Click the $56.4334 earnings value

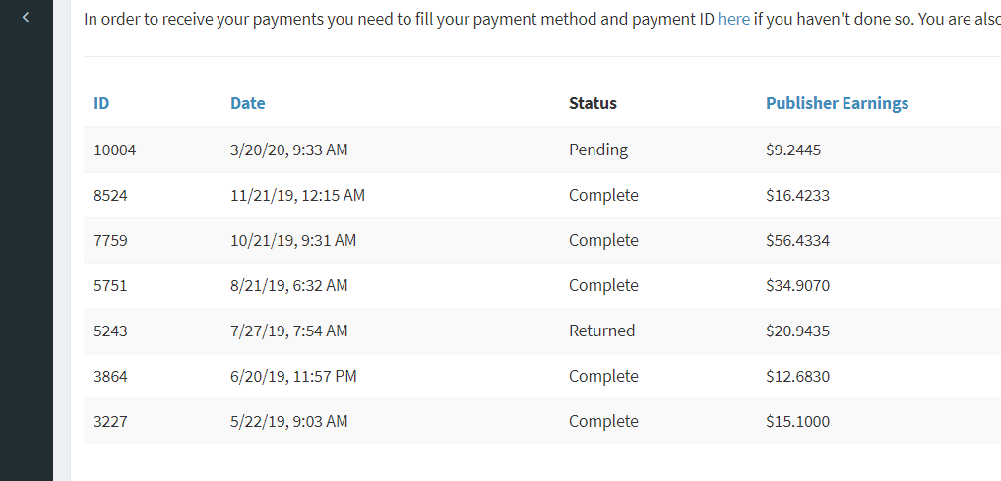(x=797, y=241)
